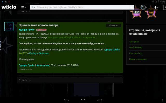
Task: Click the 'ight' star badge
Action: coord(136,12)
